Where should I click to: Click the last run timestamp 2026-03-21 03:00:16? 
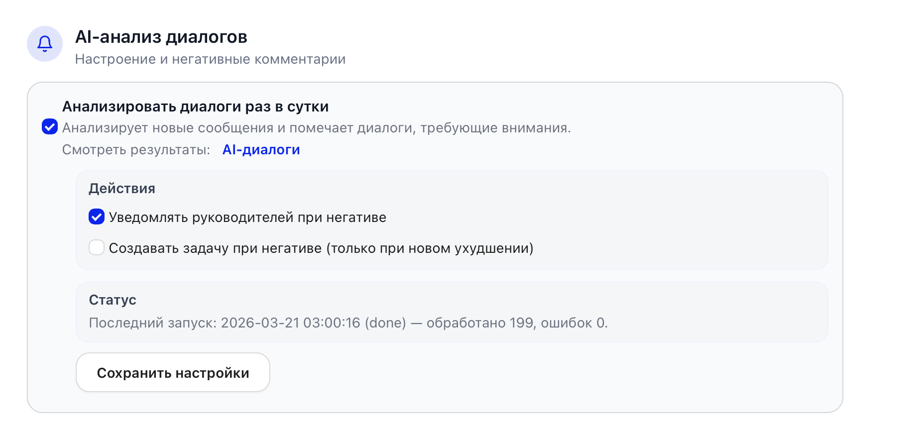pos(290,323)
